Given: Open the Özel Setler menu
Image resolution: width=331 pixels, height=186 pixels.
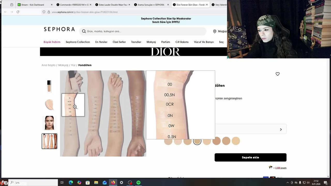Looking at the screenshot, I should point(119,42).
